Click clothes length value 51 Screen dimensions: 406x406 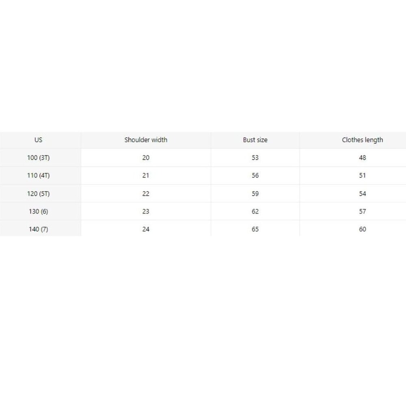point(363,175)
